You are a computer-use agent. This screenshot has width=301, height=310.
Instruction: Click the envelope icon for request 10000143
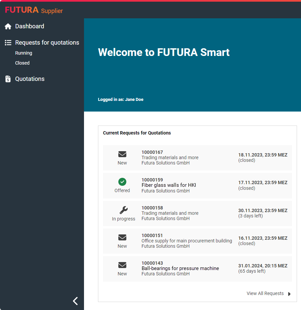[122, 265]
